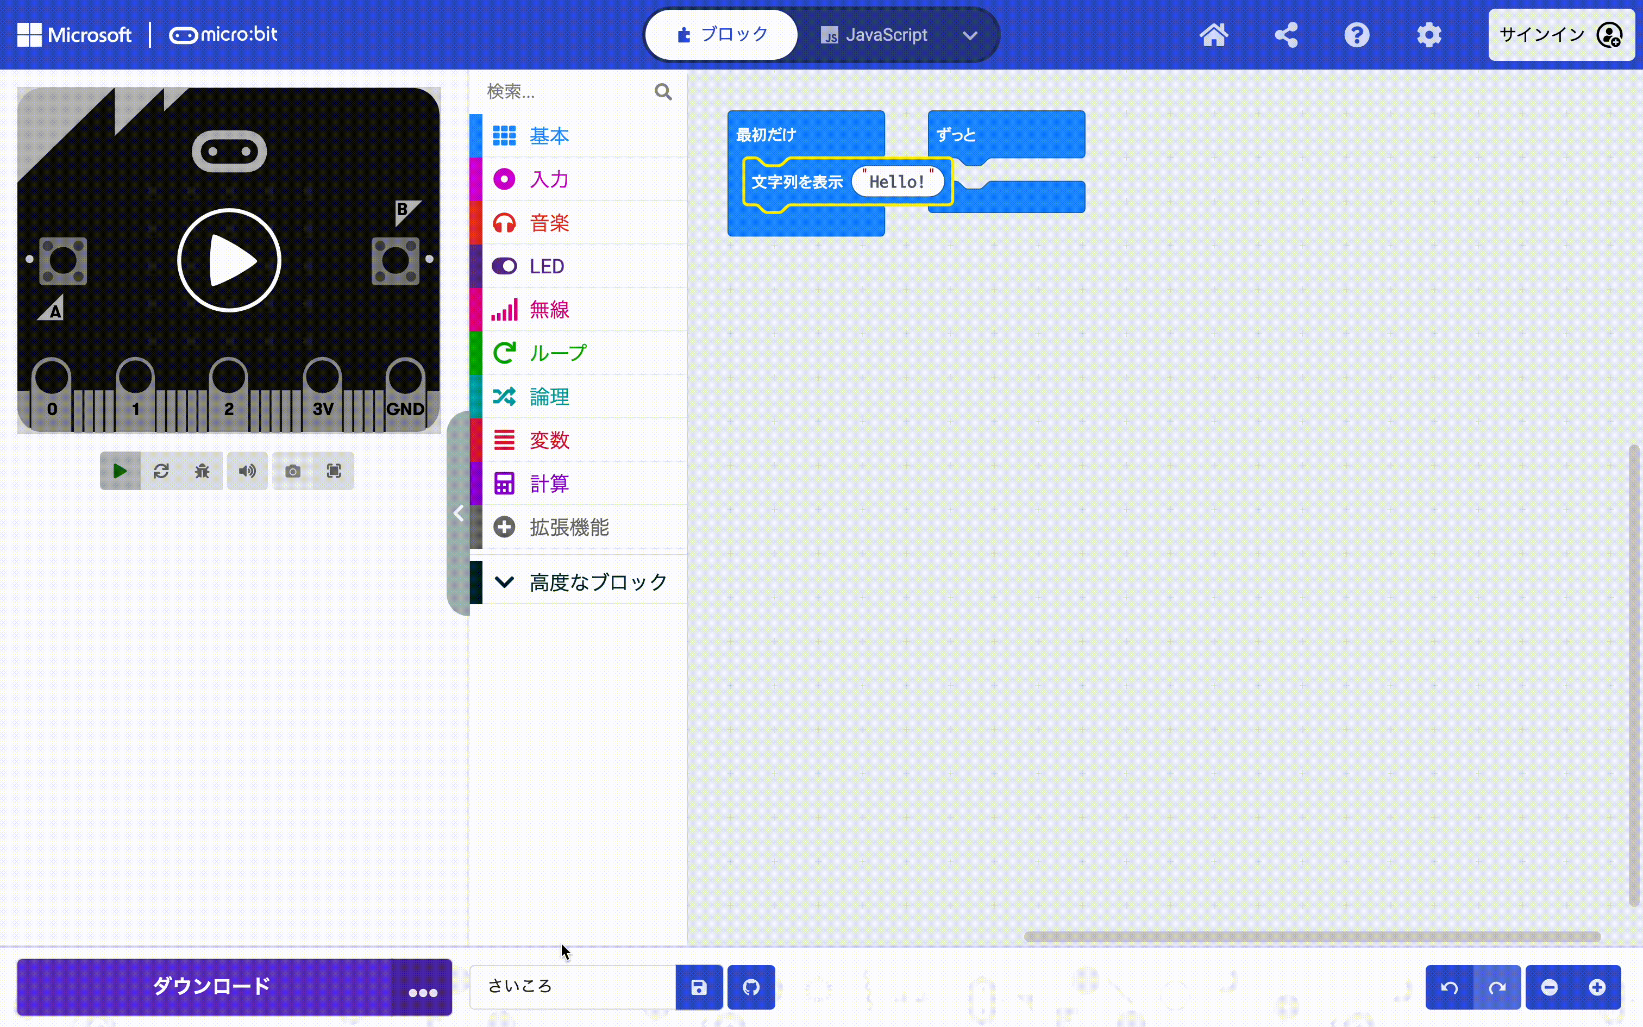This screenshot has height=1027, width=1643.
Task: Undo the last change
Action: coord(1449,987)
